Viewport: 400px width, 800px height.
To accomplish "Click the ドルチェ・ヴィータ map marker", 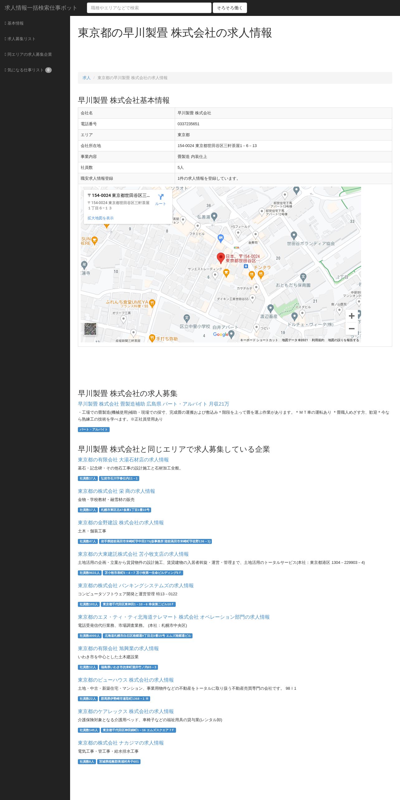I will pyautogui.click(x=294, y=317).
